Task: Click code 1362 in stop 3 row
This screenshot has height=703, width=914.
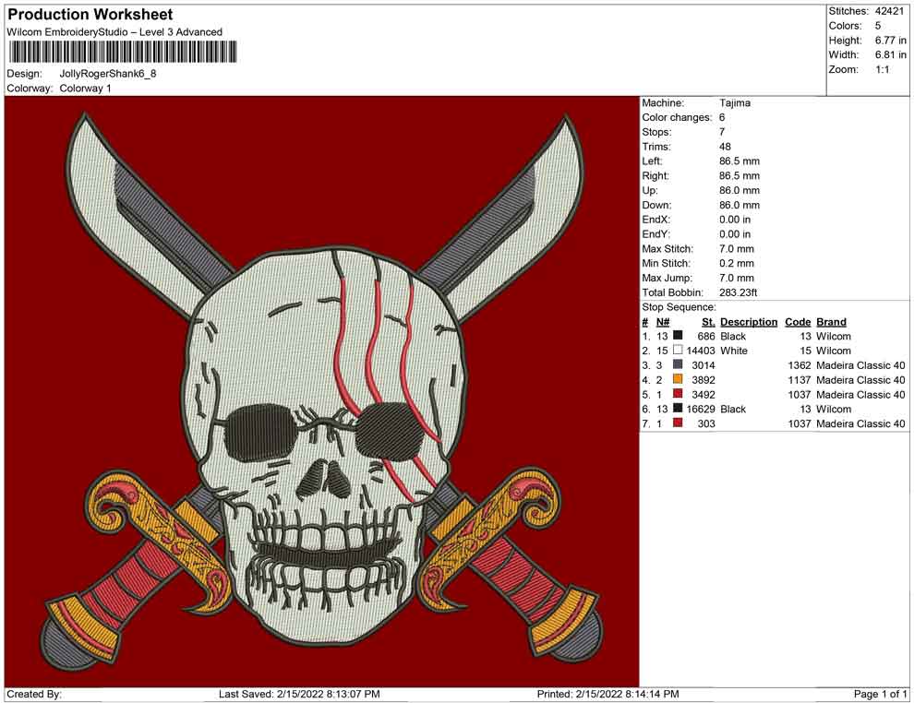Action: pos(800,365)
